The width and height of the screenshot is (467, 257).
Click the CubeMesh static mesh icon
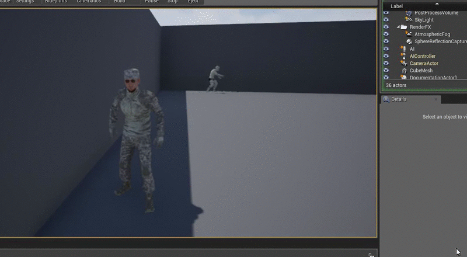(404, 70)
